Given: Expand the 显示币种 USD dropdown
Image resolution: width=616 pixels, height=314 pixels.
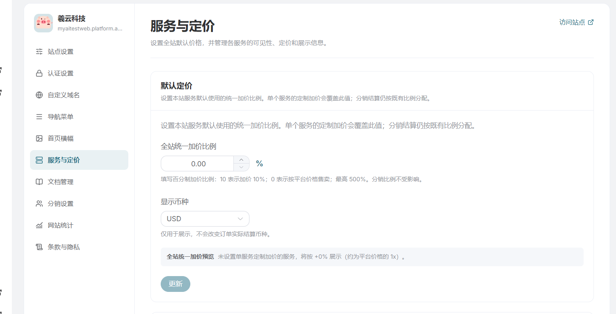Looking at the screenshot, I should point(205,219).
